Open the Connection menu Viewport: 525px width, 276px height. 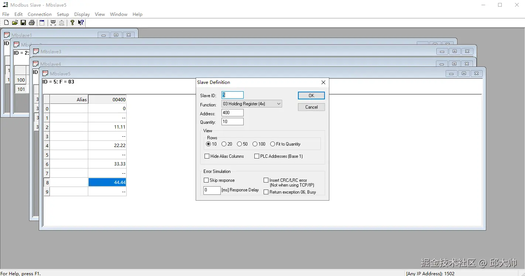point(40,14)
